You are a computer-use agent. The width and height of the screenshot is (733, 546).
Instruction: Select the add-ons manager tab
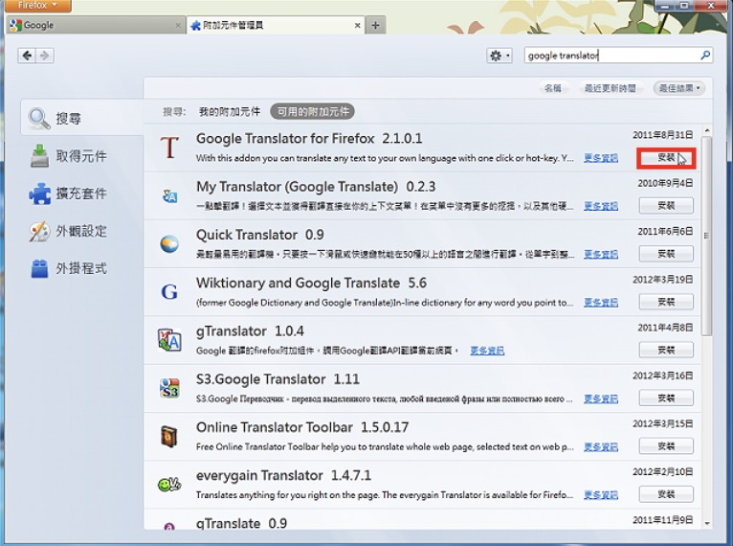tap(276, 25)
